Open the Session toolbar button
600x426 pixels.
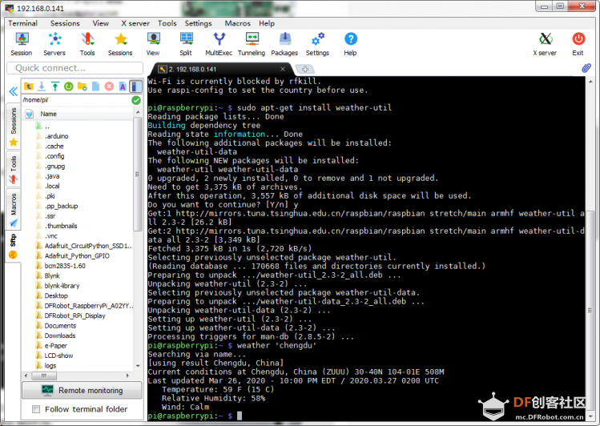22,44
